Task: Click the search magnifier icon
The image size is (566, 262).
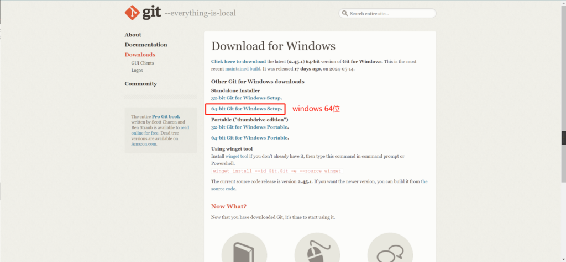Action: click(344, 14)
